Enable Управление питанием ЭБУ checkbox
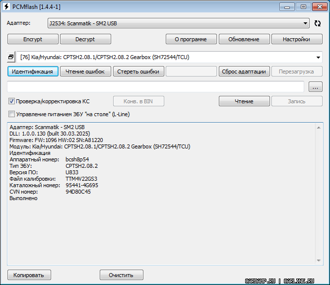This screenshot has height=285, width=330. 11,114
